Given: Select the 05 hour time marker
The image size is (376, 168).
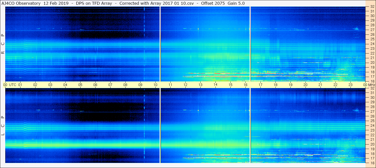Looking at the screenshot, I should pos(80,85).
